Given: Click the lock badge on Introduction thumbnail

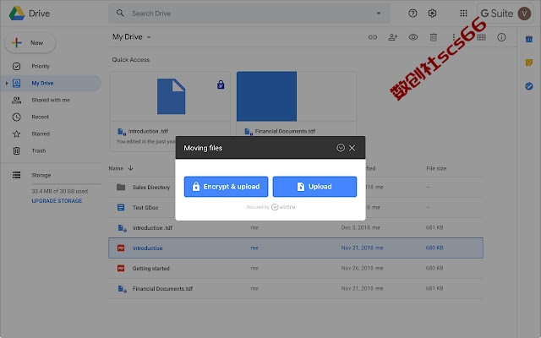Looking at the screenshot, I should pos(221,84).
